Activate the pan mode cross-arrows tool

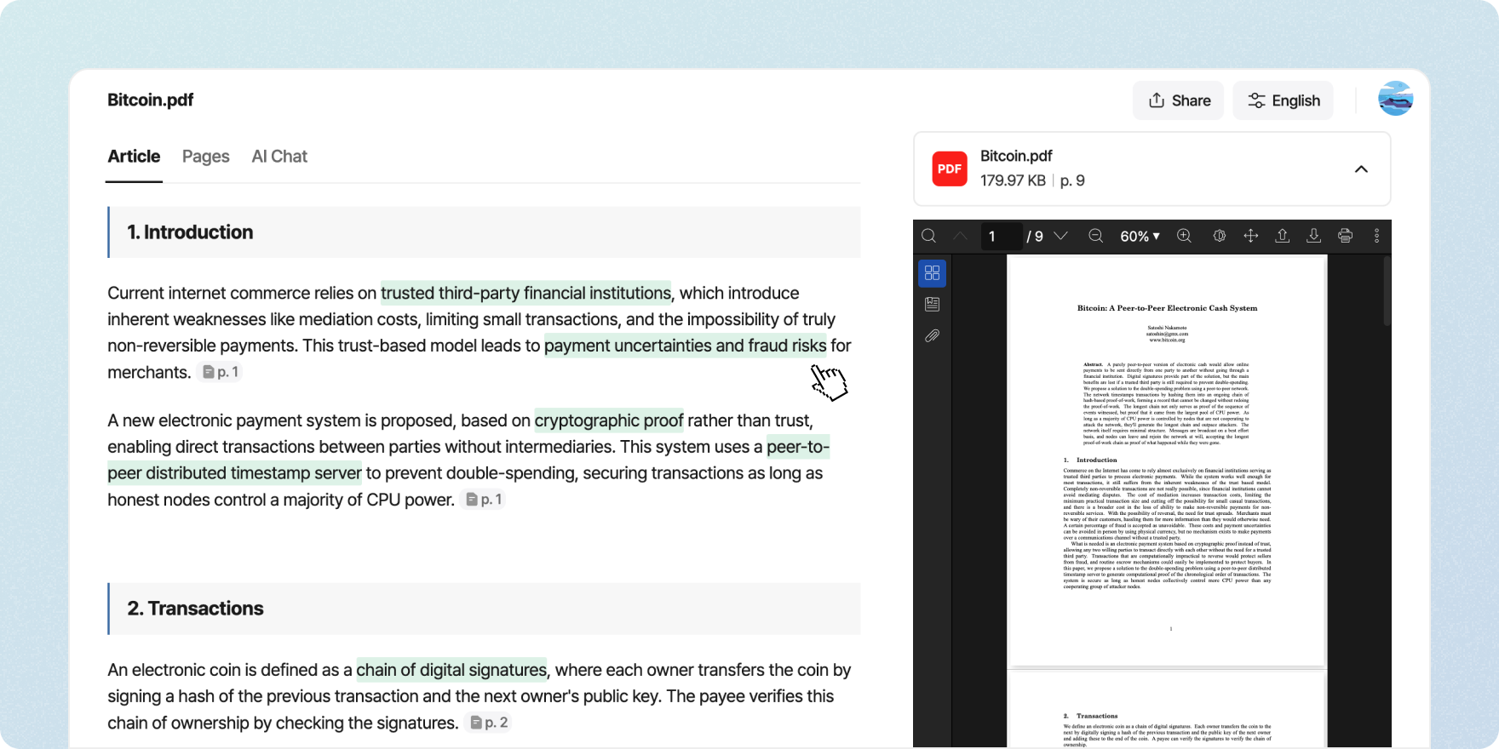pyautogui.click(x=1250, y=236)
